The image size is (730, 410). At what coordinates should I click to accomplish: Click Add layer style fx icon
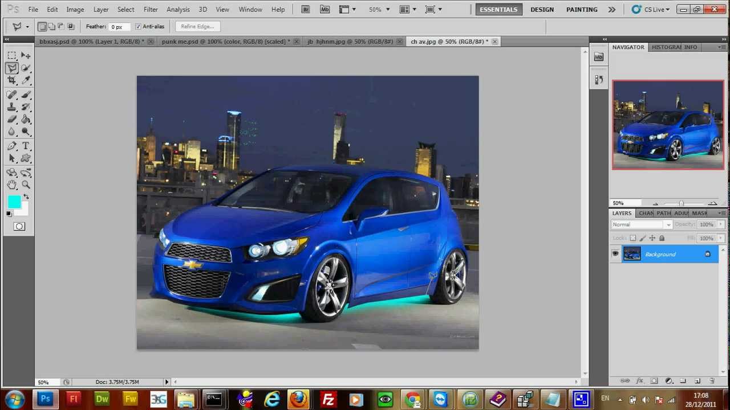639,381
